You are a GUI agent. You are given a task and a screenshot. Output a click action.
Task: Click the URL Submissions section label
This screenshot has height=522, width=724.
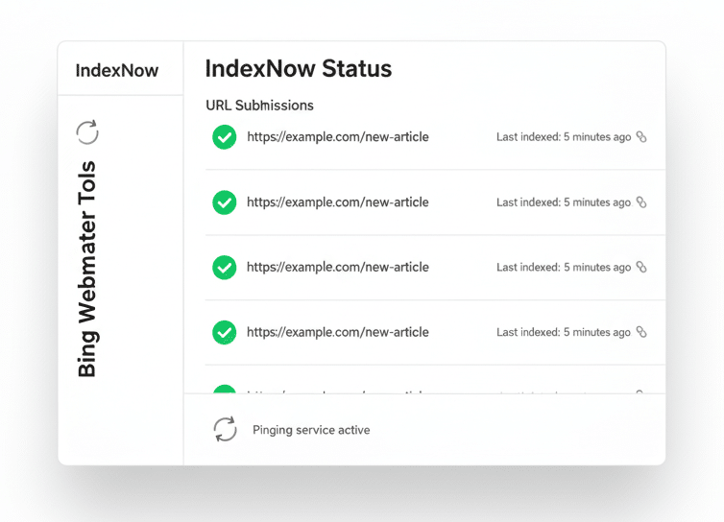click(259, 105)
